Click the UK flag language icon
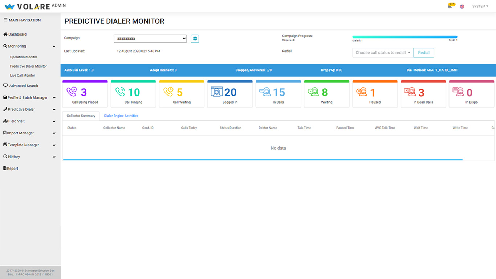 coord(462,7)
